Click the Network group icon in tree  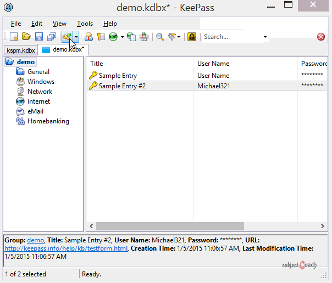[x=20, y=92]
